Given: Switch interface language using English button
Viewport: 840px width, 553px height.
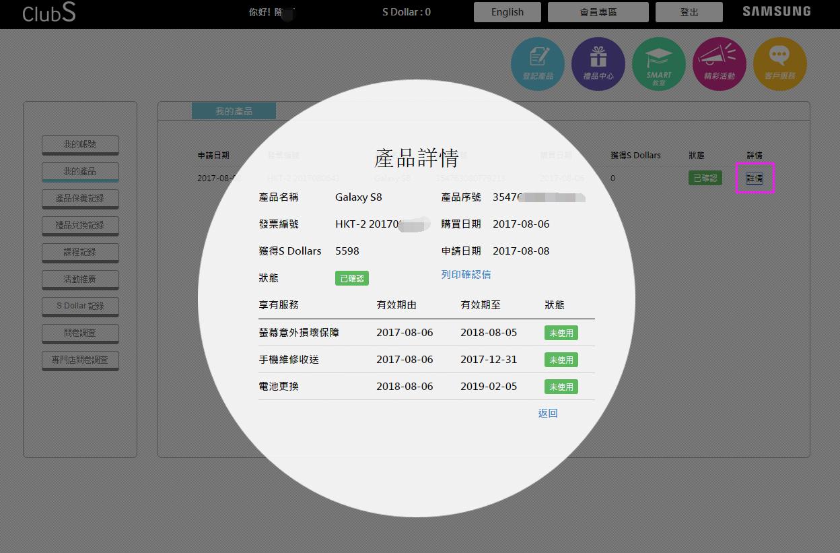Looking at the screenshot, I should coord(507,11).
